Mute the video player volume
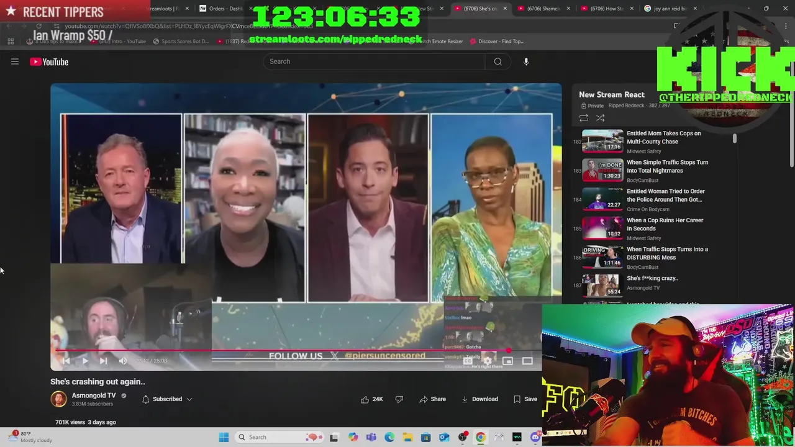This screenshot has height=447, width=795. pos(123,361)
